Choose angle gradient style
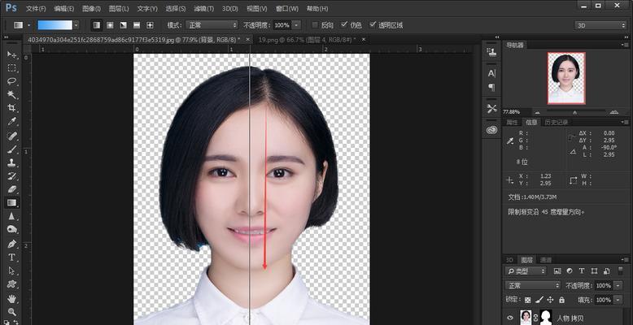This screenshot has width=633, height=325. point(123,25)
